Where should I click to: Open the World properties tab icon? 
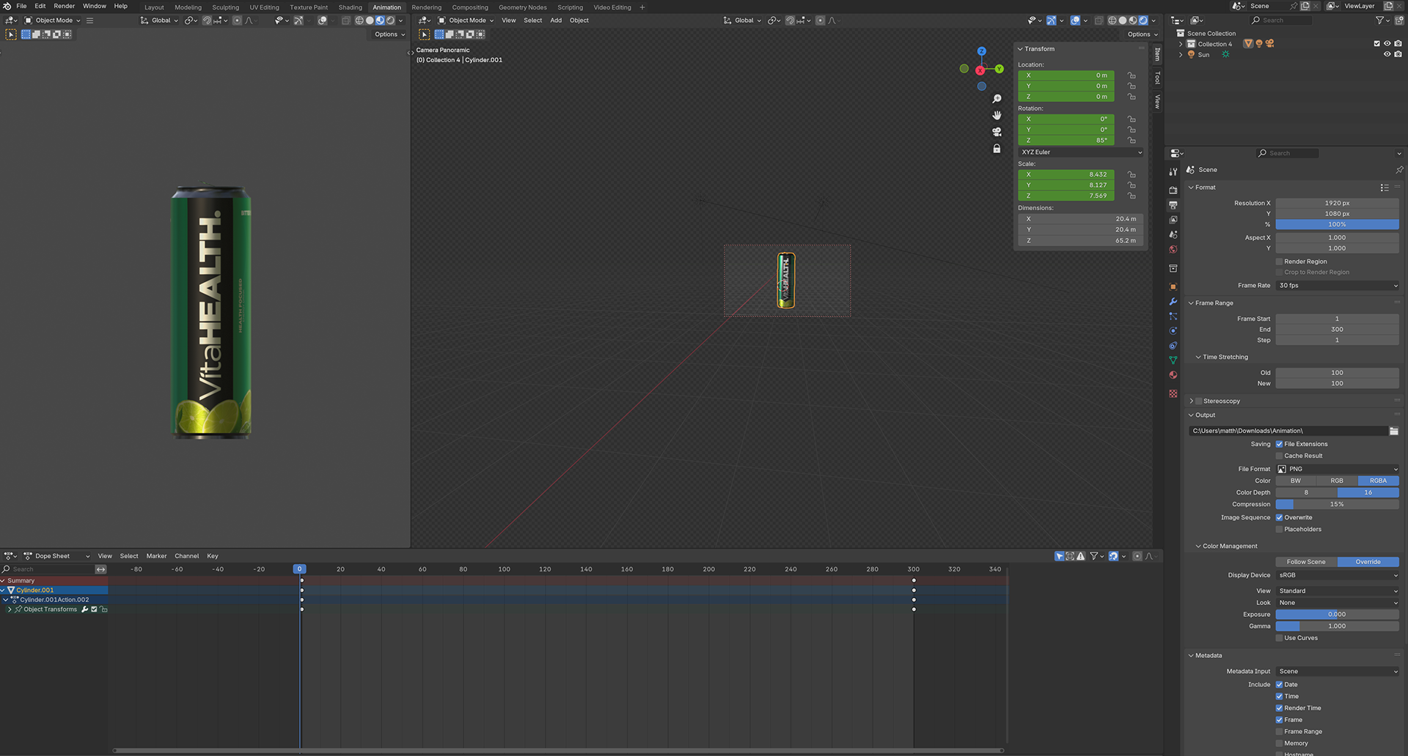pyautogui.click(x=1173, y=249)
